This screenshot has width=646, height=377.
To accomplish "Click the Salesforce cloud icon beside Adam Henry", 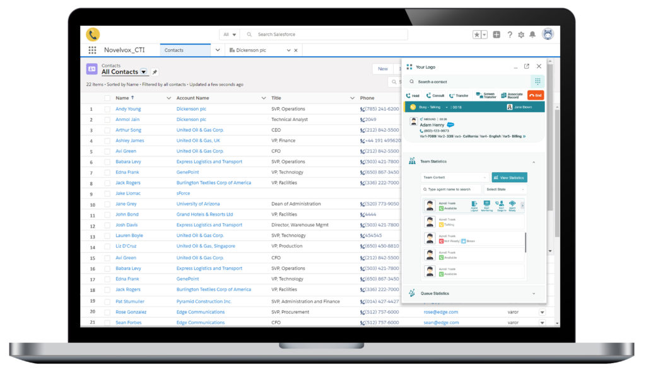I will pyautogui.click(x=450, y=125).
